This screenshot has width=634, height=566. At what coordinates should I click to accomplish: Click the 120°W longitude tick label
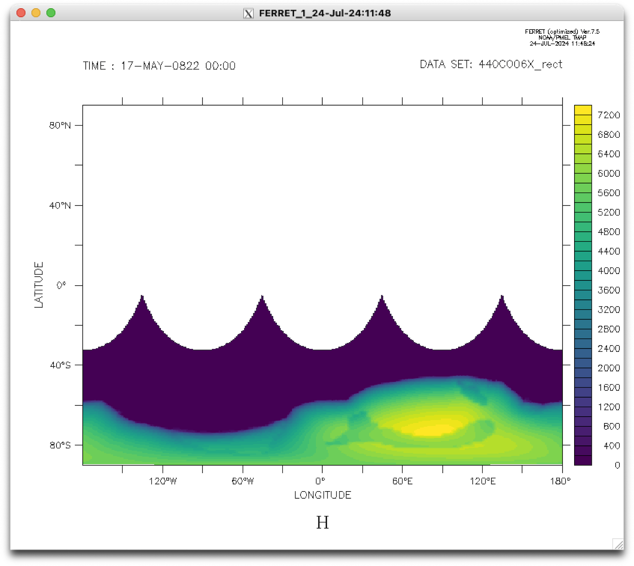click(163, 481)
